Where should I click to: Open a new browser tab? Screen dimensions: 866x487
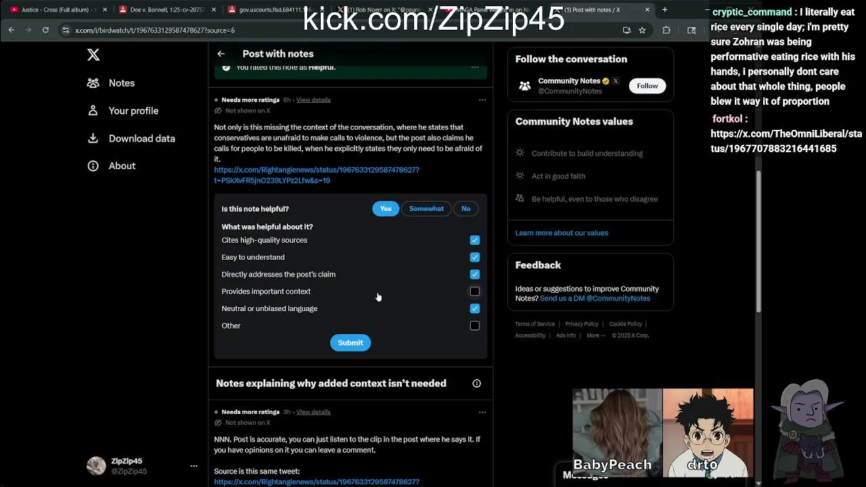[664, 9]
